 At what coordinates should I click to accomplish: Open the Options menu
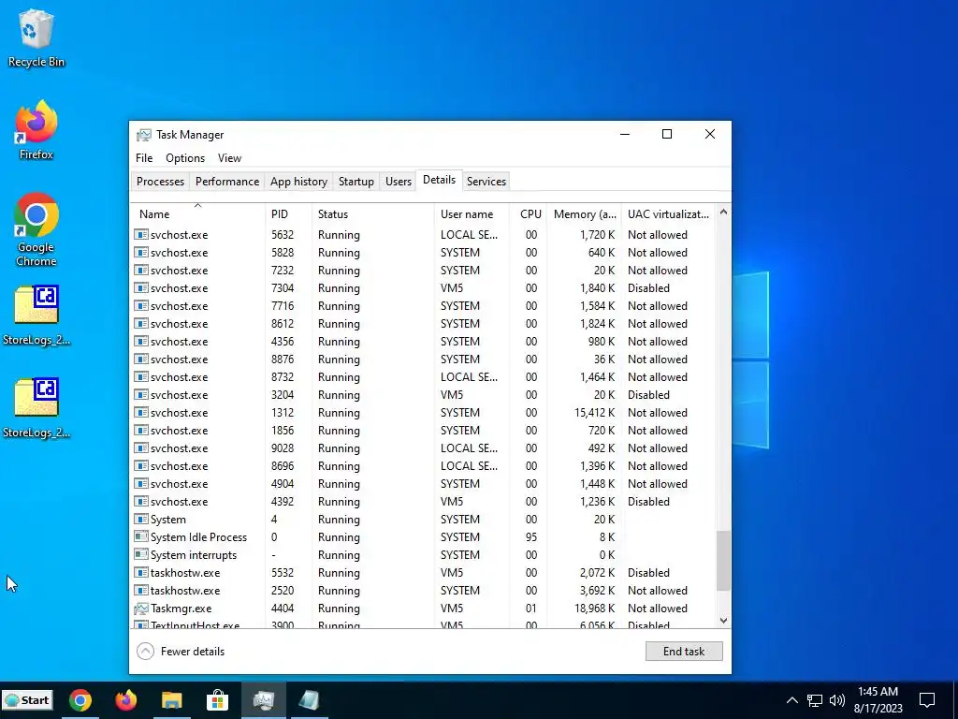[185, 157]
